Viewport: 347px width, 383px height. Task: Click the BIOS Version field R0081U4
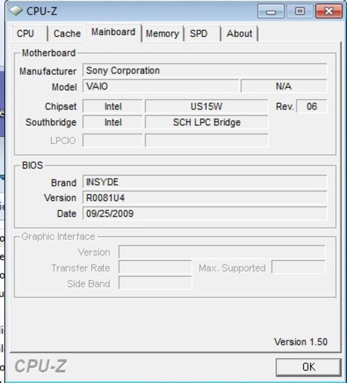205,198
